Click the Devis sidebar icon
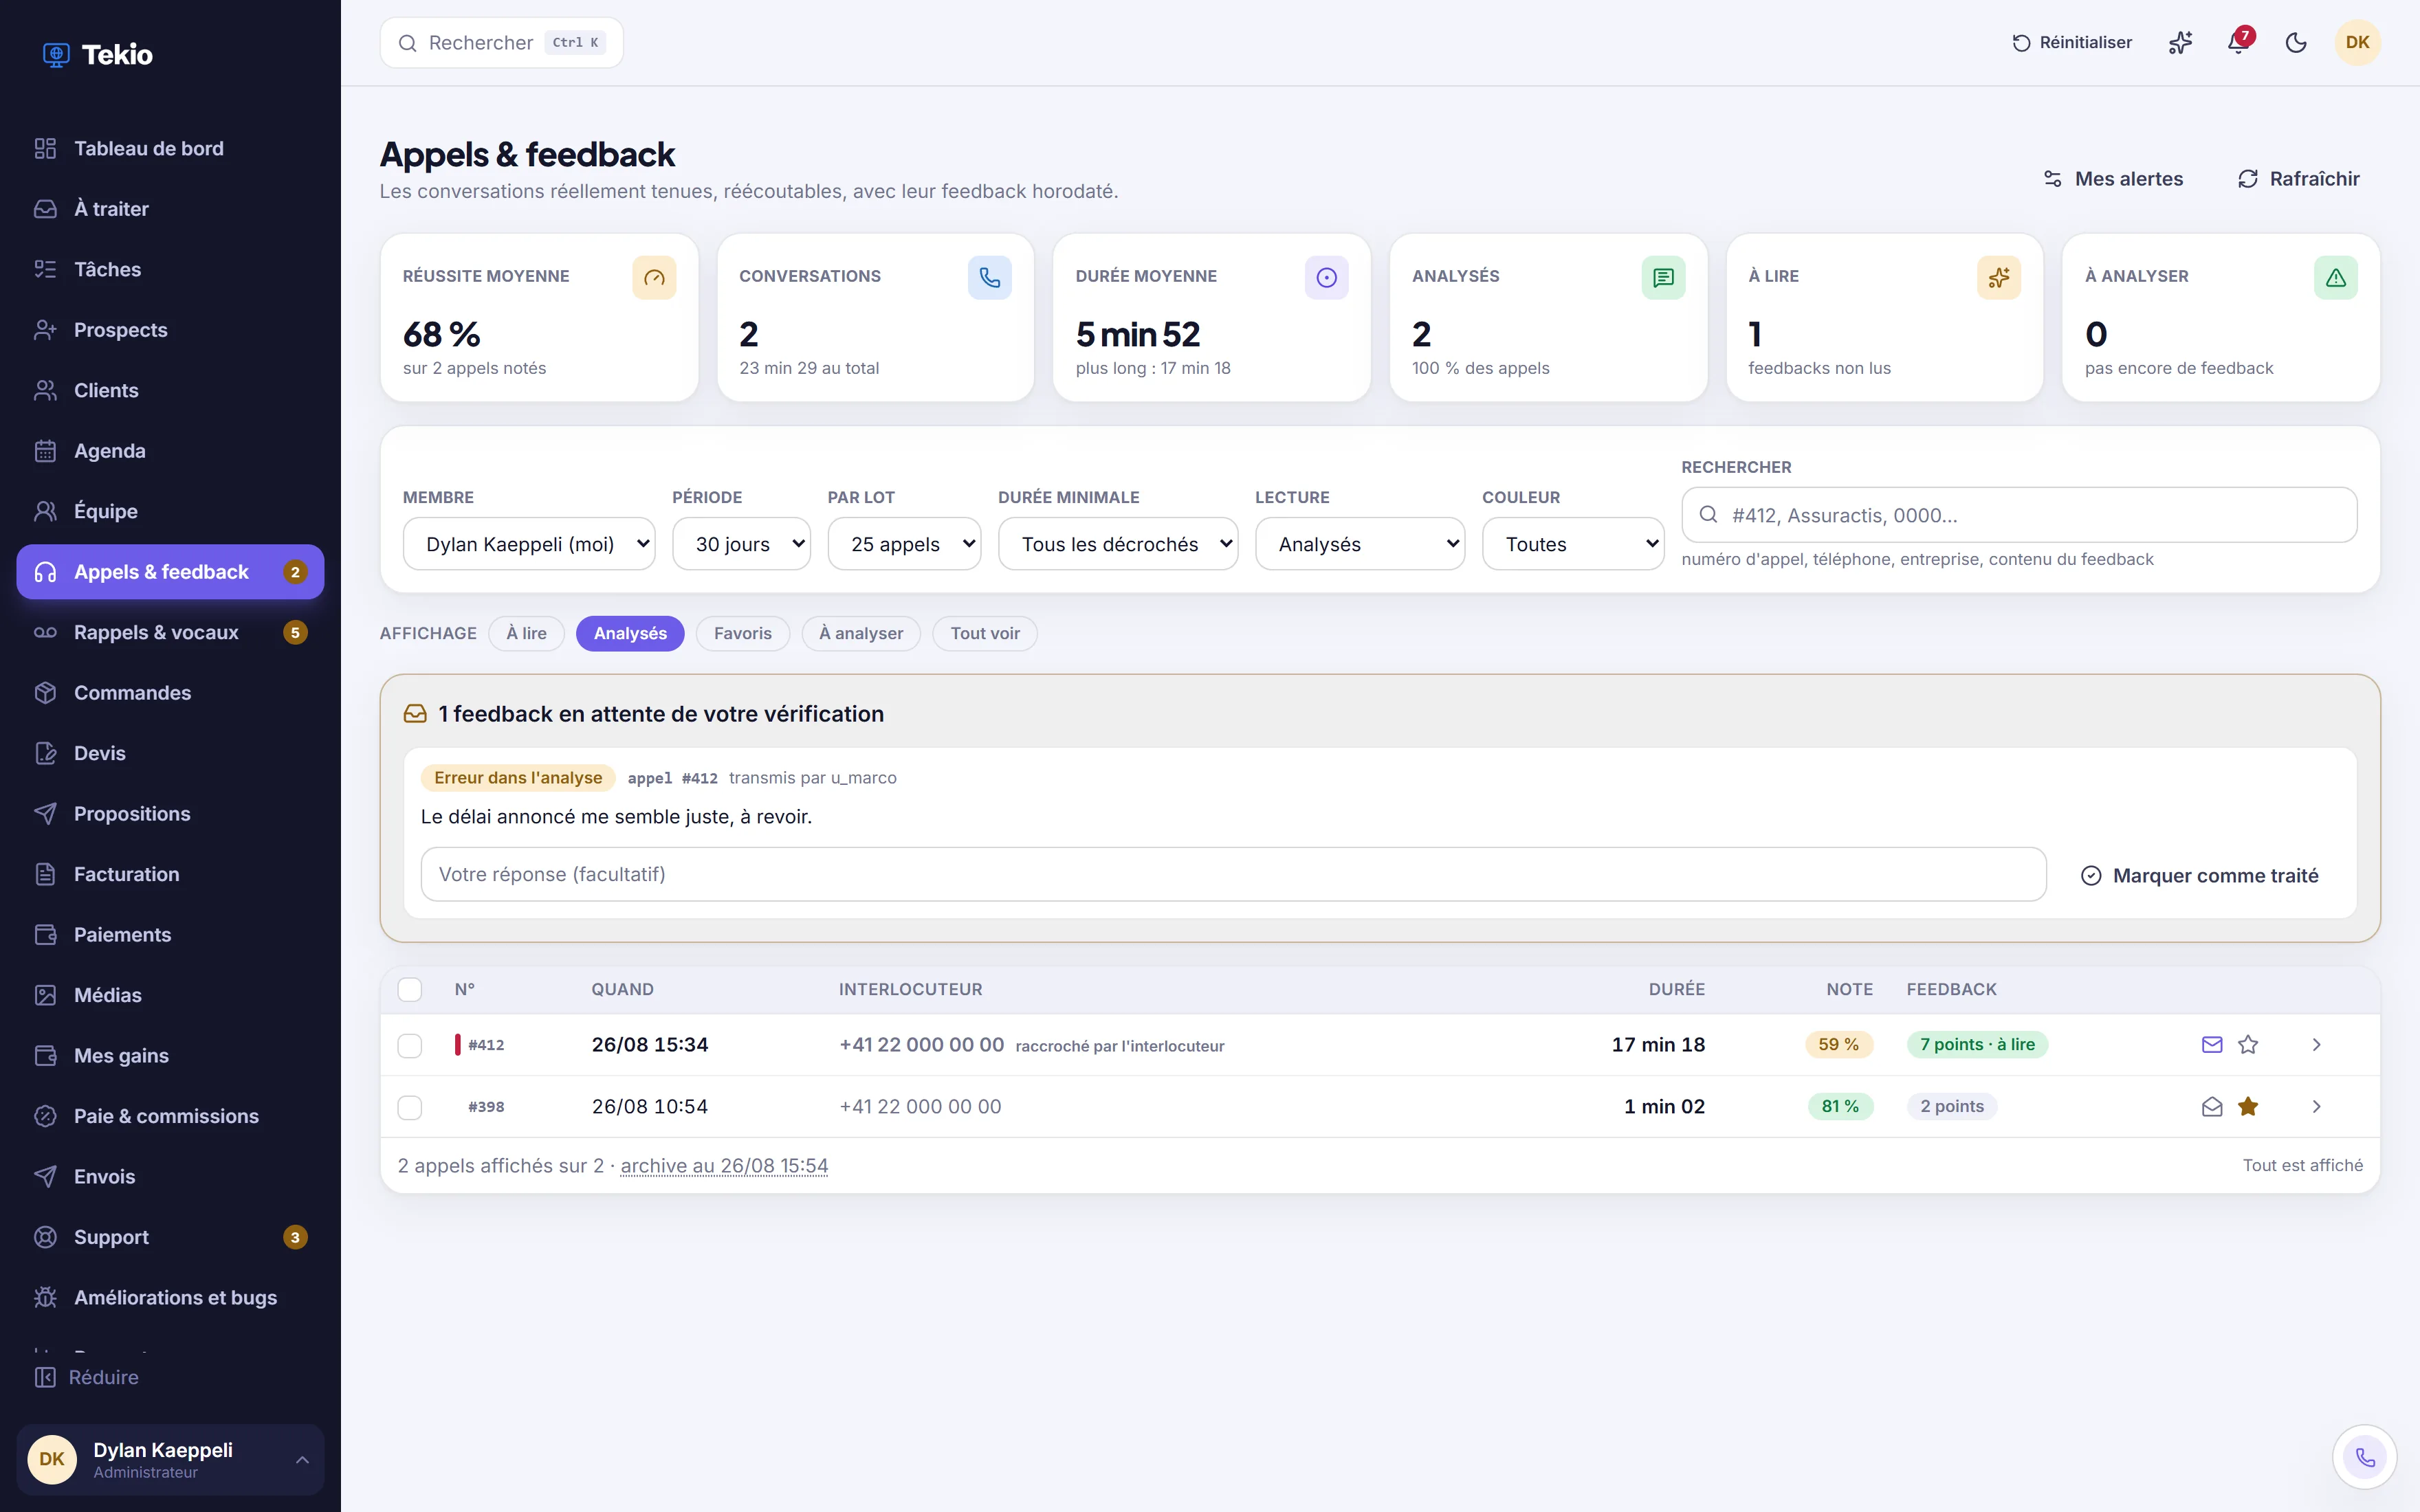 pos(45,754)
